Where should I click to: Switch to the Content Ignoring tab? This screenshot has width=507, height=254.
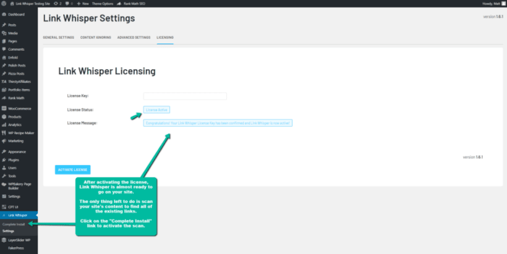[x=96, y=38]
